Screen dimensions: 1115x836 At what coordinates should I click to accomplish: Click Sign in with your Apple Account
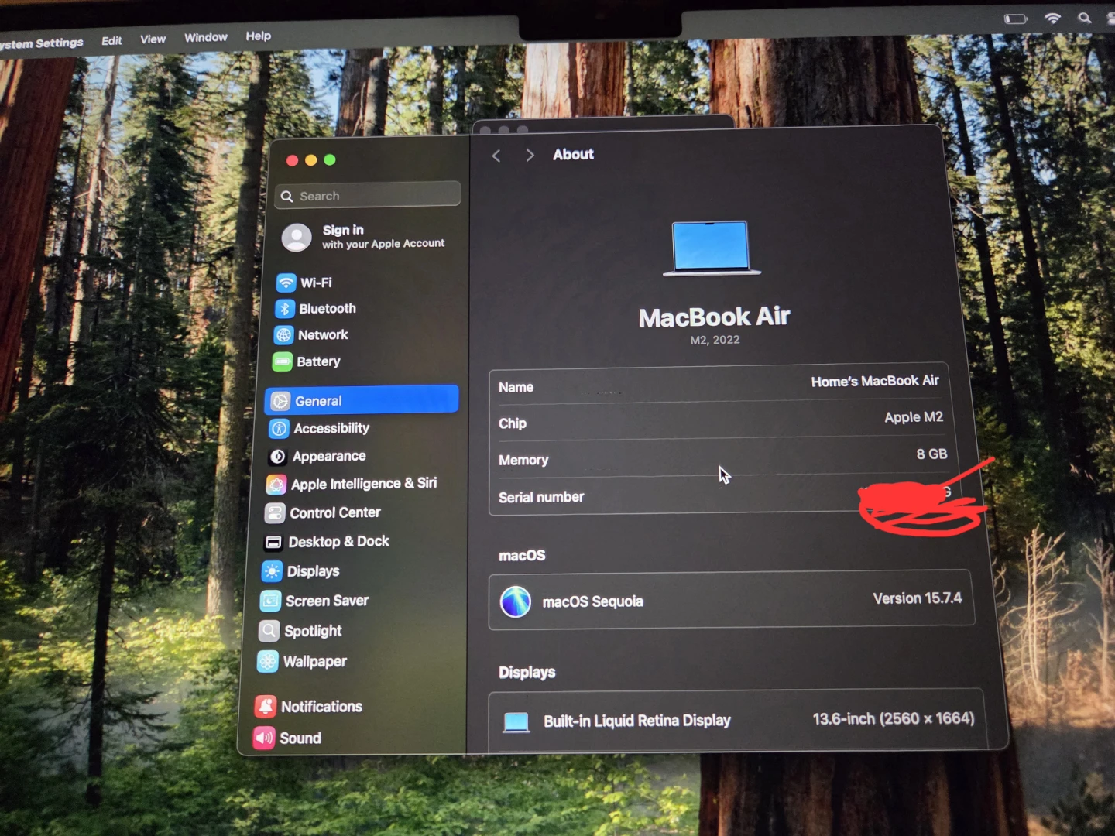(364, 237)
